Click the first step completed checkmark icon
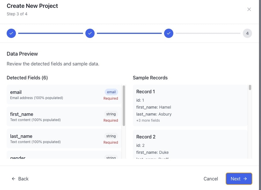This screenshot has width=261, height=190. [11, 33]
